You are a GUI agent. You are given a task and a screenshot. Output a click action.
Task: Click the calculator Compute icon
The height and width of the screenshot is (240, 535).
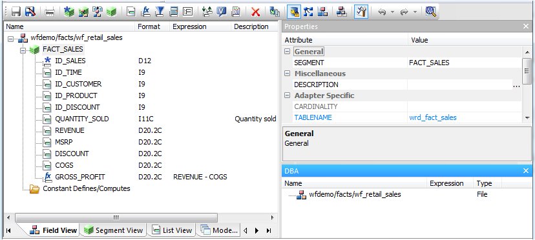pyautogui.click(x=174, y=12)
